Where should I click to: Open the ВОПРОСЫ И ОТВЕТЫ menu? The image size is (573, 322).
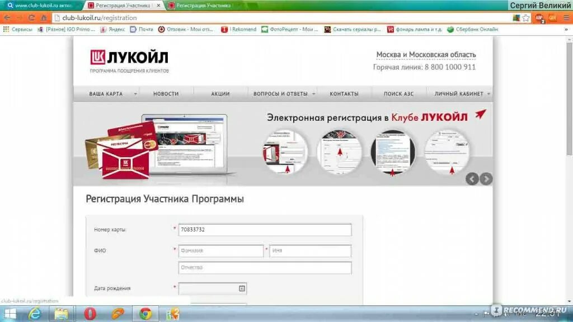281,94
